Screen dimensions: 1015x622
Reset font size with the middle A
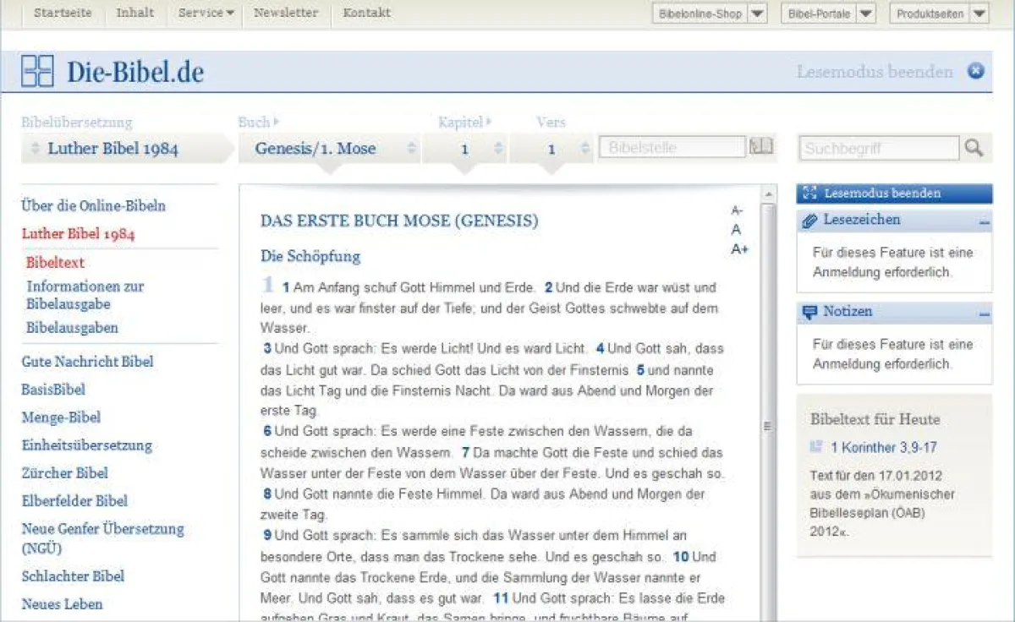[x=737, y=229]
